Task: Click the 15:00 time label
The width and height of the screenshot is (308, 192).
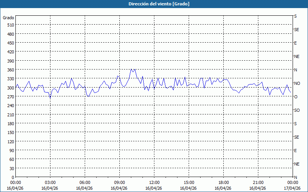Action: point(189,183)
